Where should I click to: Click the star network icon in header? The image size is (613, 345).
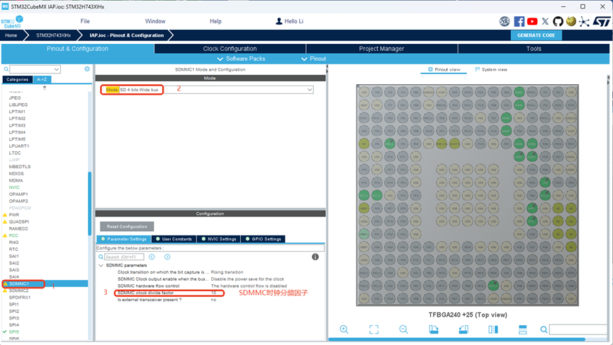(x=584, y=21)
